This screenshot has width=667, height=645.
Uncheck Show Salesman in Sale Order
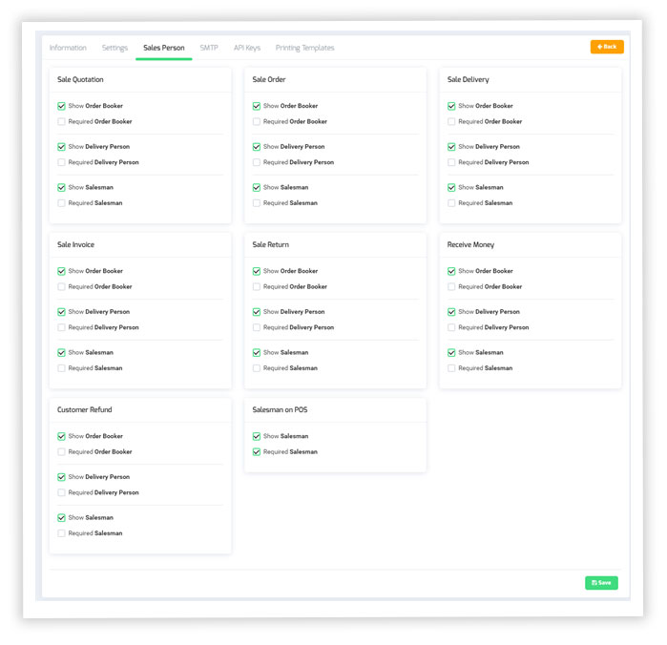[x=257, y=188]
